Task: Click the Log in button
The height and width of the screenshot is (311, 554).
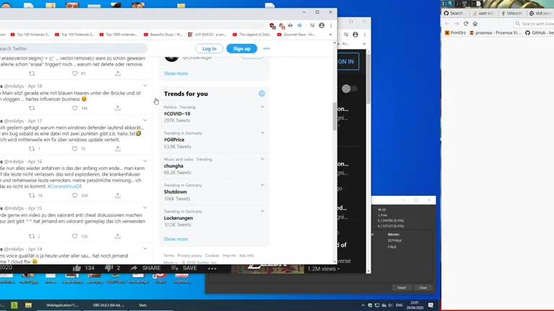Action: [209, 48]
